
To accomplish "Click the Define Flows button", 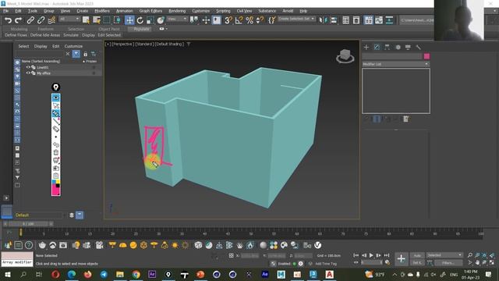I will coord(16,35).
